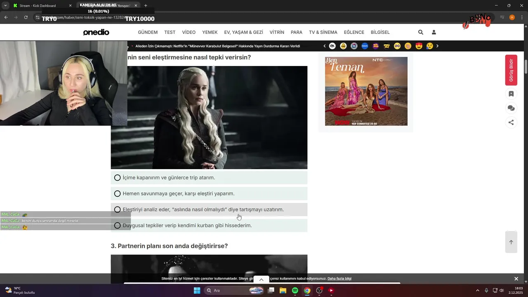The width and height of the screenshot is (528, 297).
Task: Open Spotify from the taskbar
Action: [x=295, y=290]
